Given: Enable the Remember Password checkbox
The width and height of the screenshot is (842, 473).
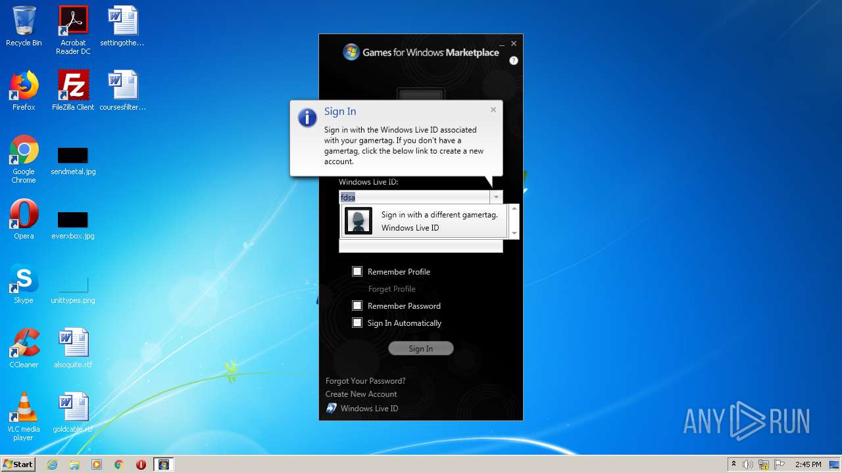Looking at the screenshot, I should click(x=357, y=305).
